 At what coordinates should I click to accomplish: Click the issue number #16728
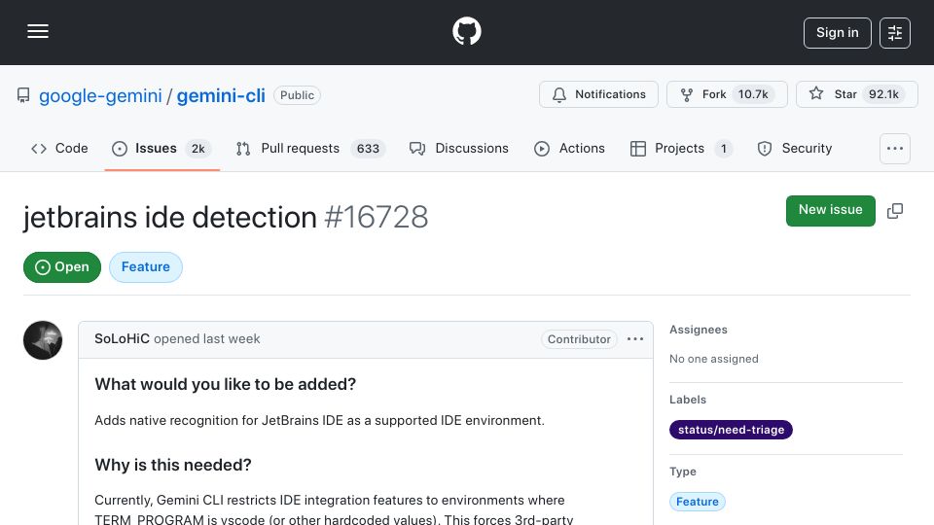coord(376,217)
